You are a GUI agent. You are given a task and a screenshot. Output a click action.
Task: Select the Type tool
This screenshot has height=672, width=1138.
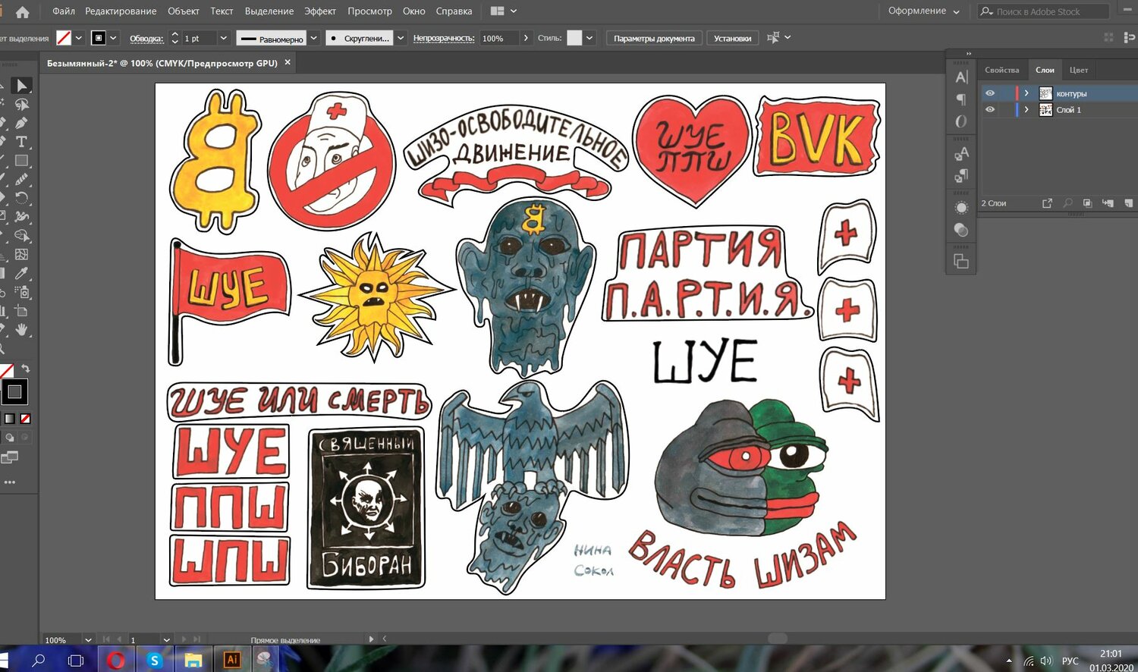(x=21, y=142)
